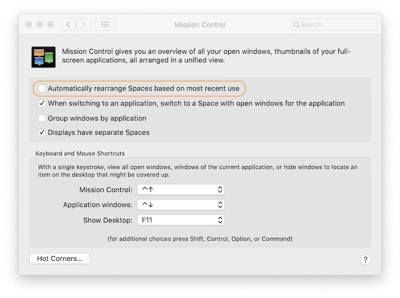Viewport: 400px width, 298px height.
Task: Disable Displays have separate Spaces
Action: coord(42,133)
